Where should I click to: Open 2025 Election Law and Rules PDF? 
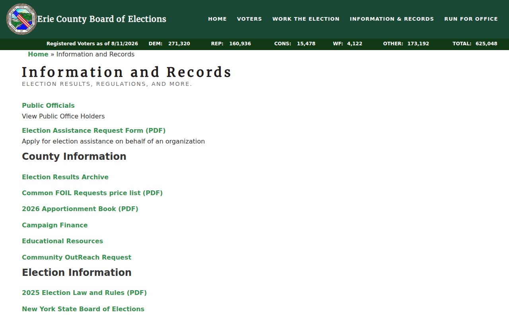(84, 293)
